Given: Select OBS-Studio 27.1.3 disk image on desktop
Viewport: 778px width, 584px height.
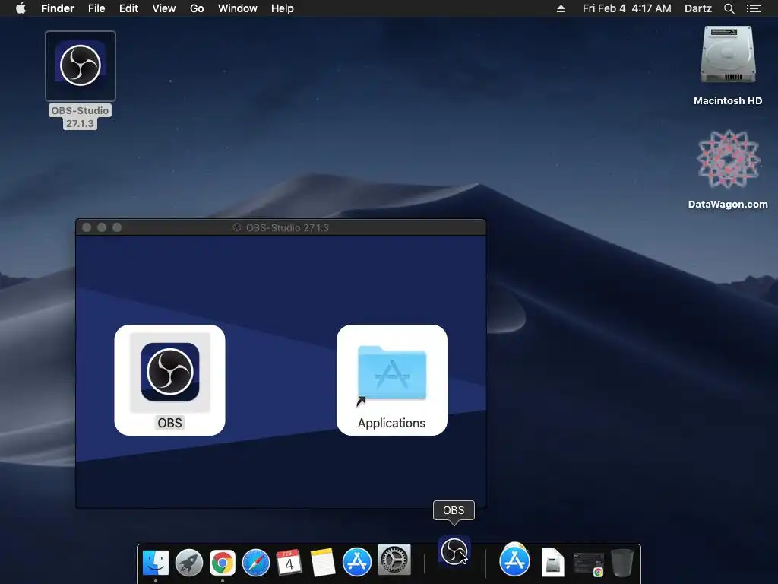Looking at the screenshot, I should pos(81,66).
